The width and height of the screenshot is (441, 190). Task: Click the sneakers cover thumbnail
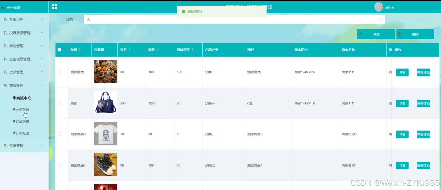click(106, 165)
